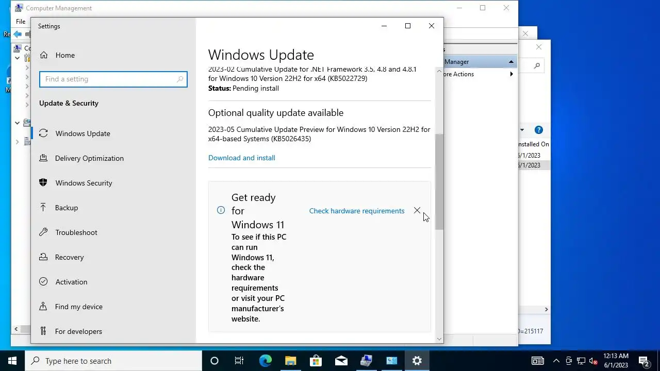Open the Home page in Settings
Screen dimensions: 660x371
(x=65, y=55)
